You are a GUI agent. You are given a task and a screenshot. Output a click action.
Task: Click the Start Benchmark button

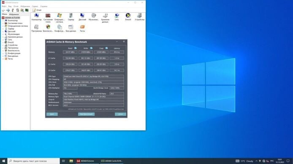86,114
